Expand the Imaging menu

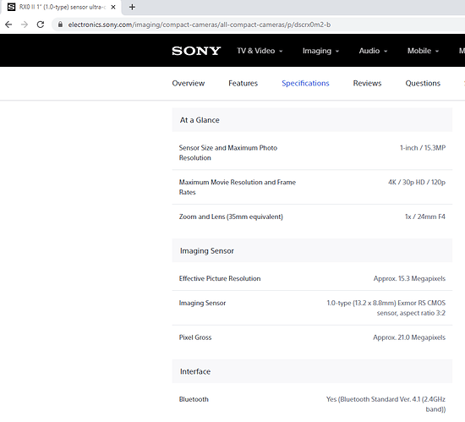320,51
